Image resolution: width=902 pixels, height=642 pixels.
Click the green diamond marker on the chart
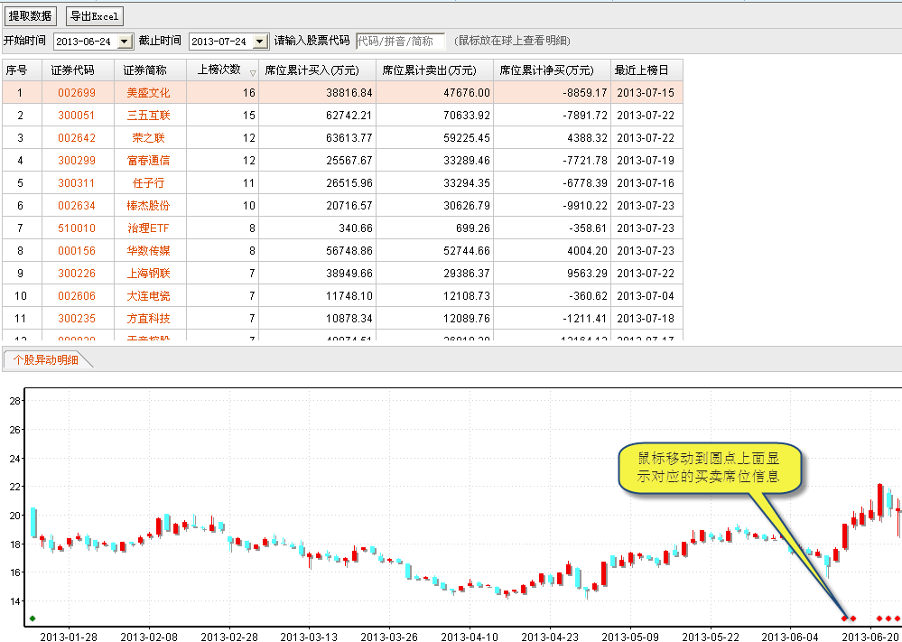(x=33, y=619)
